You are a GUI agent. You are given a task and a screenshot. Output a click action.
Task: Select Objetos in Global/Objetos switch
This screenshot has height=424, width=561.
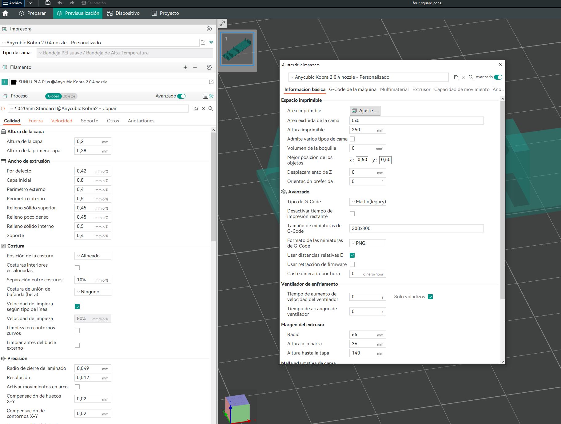[69, 96]
